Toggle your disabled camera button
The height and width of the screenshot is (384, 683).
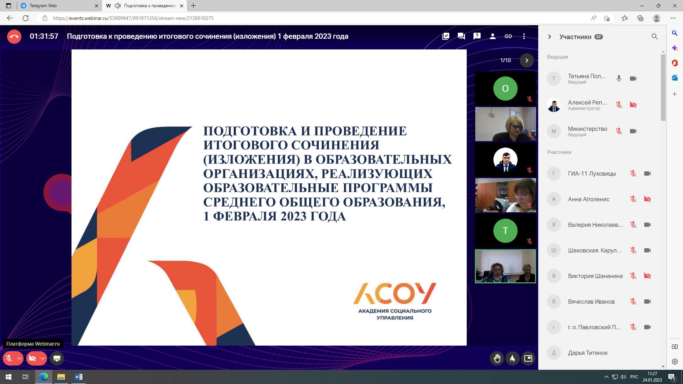tap(32, 358)
